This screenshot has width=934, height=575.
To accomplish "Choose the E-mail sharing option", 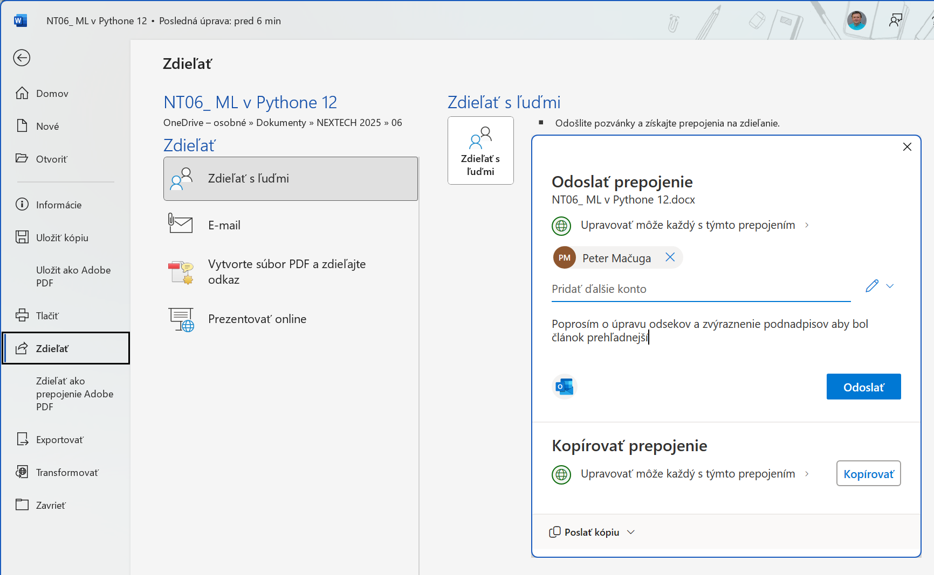I will pyautogui.click(x=224, y=225).
